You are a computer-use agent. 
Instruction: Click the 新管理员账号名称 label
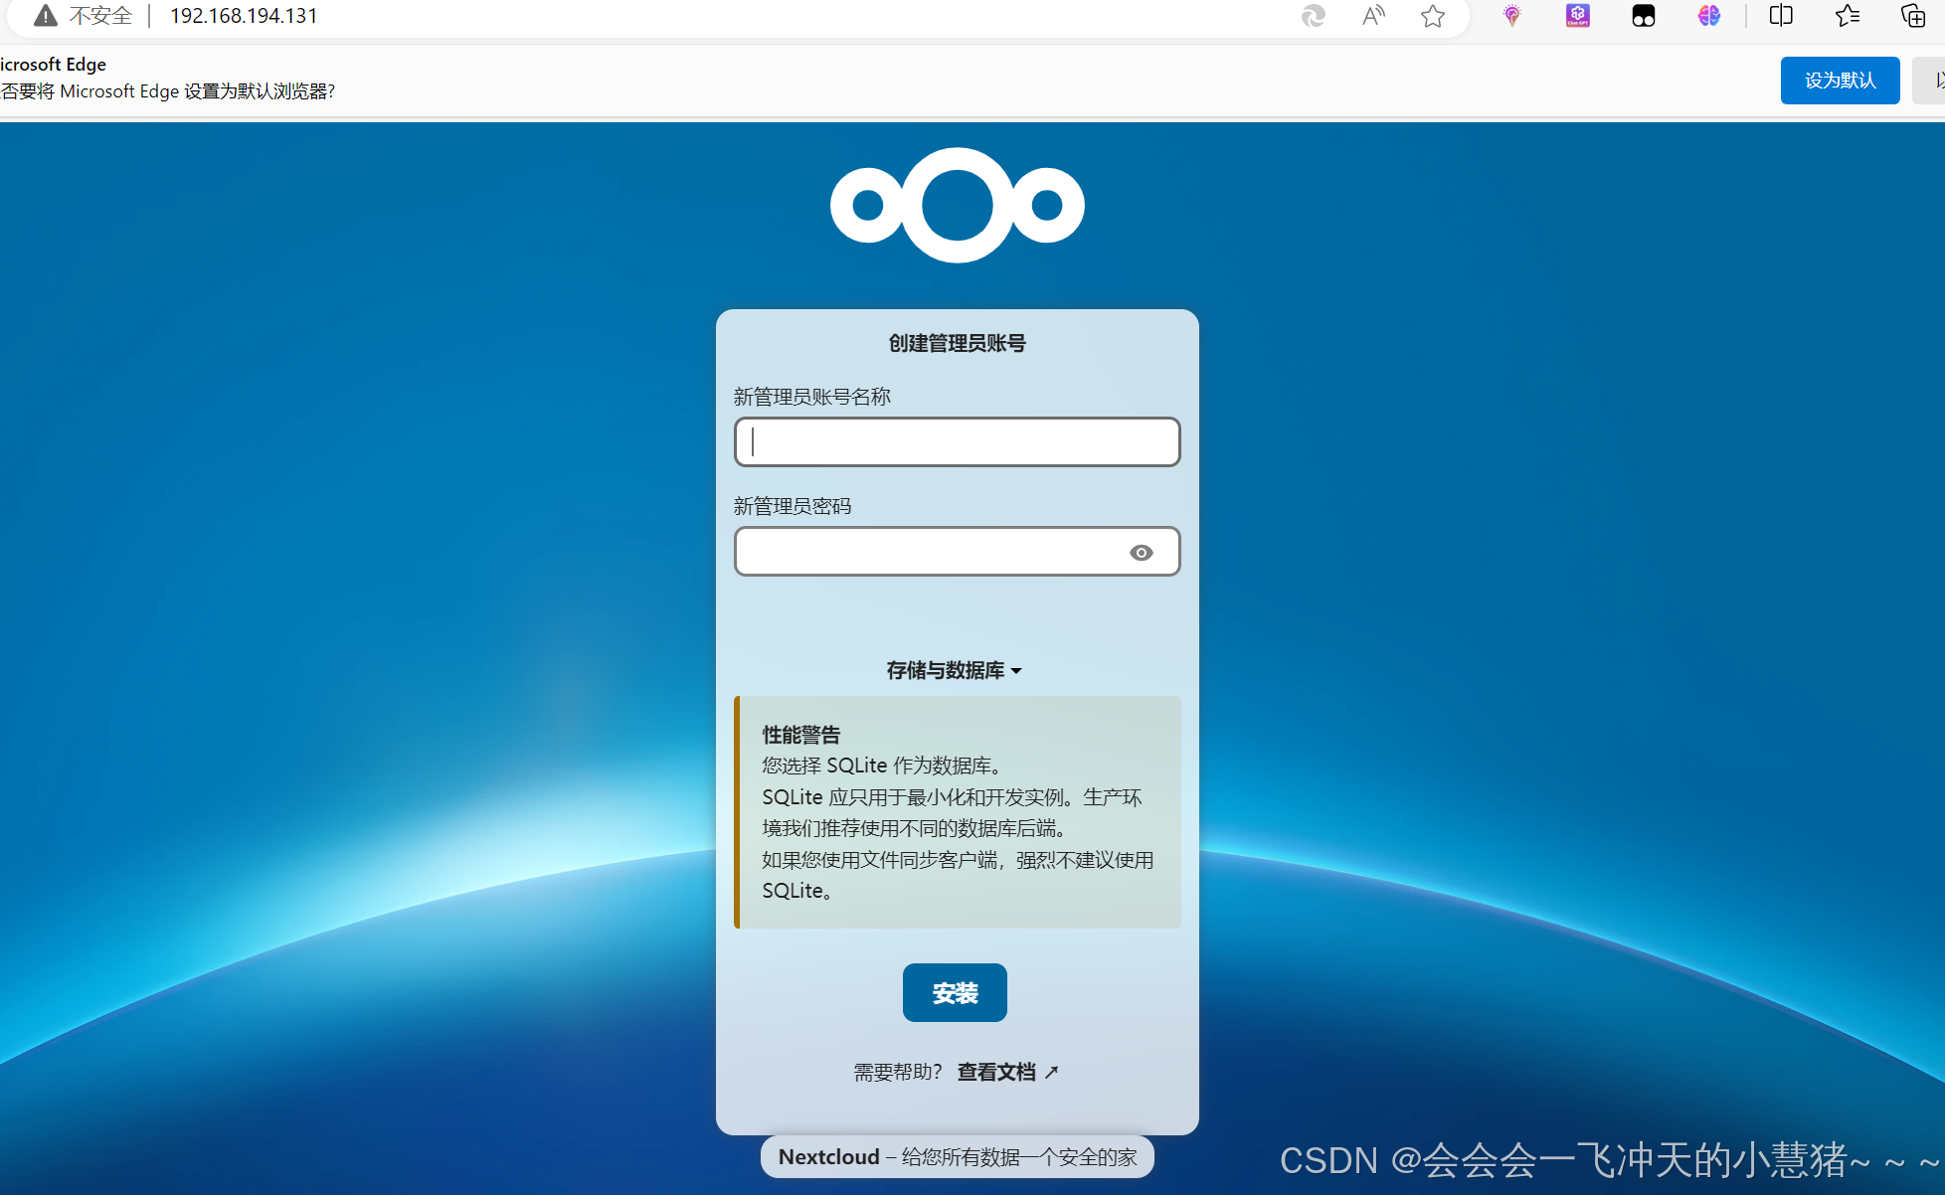pyautogui.click(x=812, y=397)
